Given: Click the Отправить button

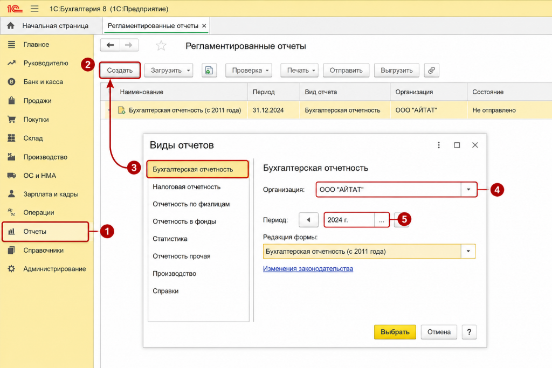Looking at the screenshot, I should (346, 71).
